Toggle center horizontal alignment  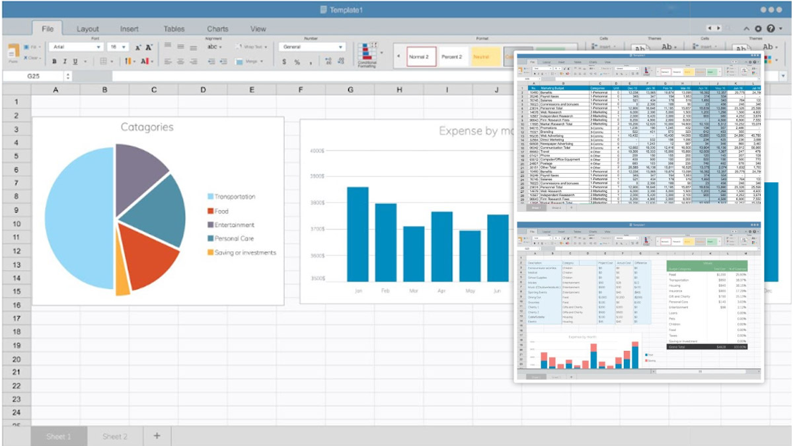click(x=180, y=61)
